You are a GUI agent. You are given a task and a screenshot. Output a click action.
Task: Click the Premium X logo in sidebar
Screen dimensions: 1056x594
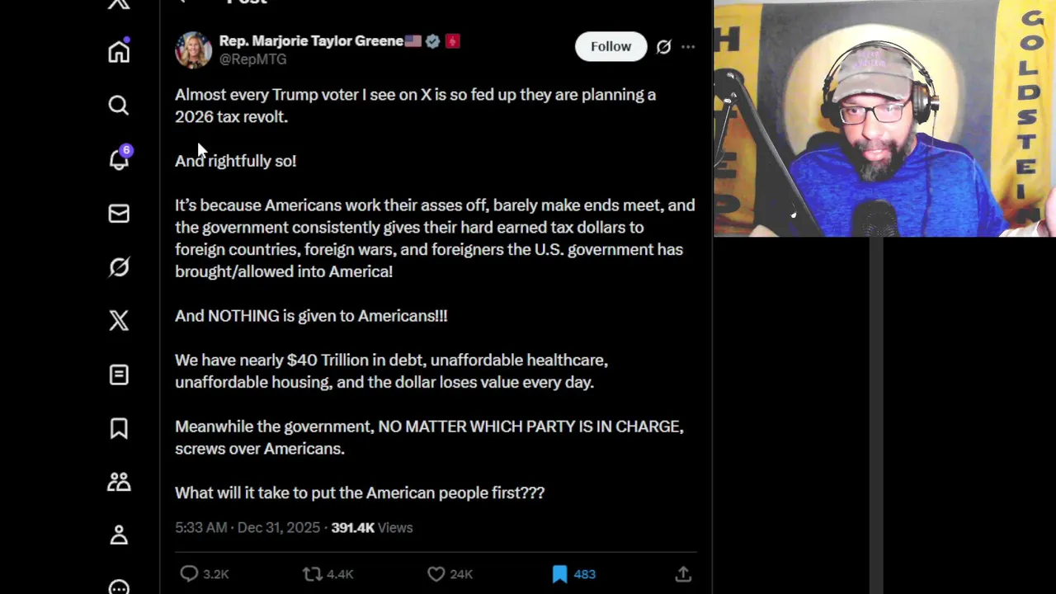pos(119,321)
